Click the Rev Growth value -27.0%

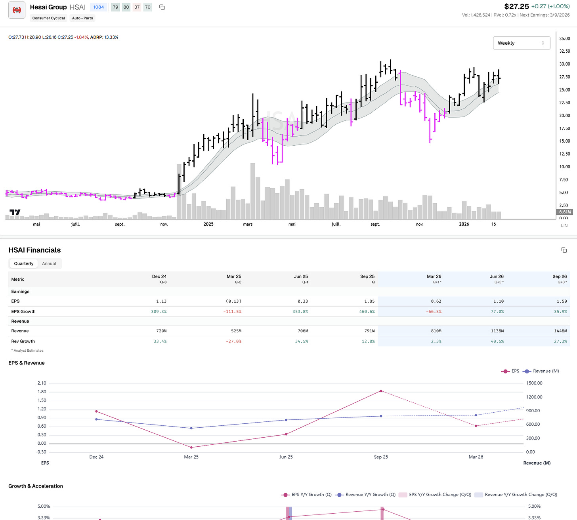tap(234, 341)
